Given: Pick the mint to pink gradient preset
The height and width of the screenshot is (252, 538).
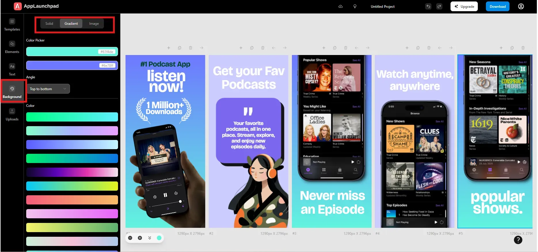Looking at the screenshot, I should 72,131.
